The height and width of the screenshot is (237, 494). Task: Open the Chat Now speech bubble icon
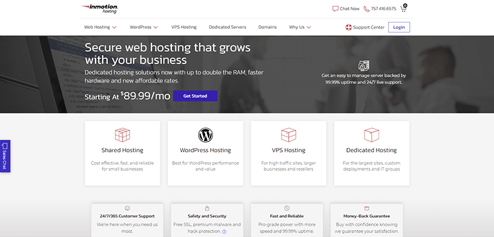335,9
